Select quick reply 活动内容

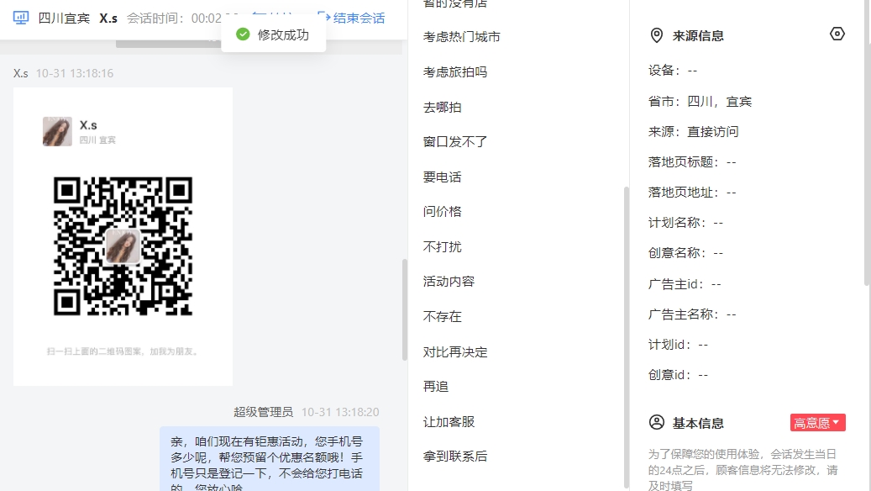point(449,282)
